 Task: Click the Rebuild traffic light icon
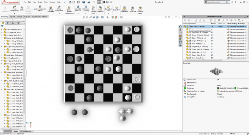[104, 2]
